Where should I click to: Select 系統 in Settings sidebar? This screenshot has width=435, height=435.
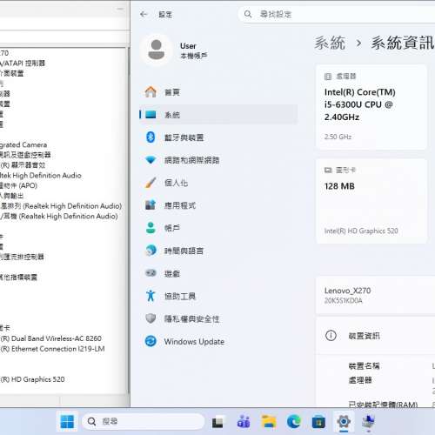[218, 115]
